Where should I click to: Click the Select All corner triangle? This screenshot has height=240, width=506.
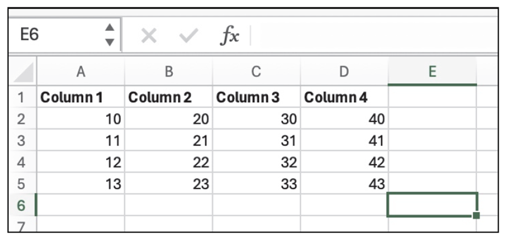pyautogui.click(x=23, y=72)
